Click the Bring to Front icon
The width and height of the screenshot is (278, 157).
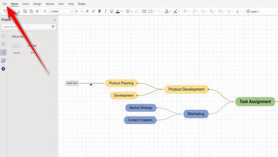point(203,11)
